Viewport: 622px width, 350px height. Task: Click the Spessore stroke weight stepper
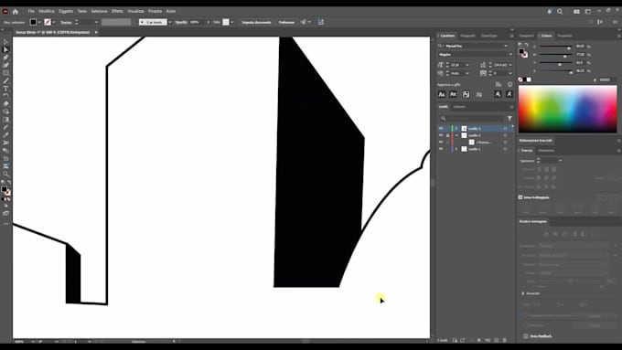point(538,161)
